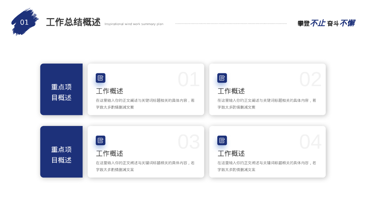Click the brush stroke icon containing 01
Screen dimensions: 366x205
(x=24, y=21)
